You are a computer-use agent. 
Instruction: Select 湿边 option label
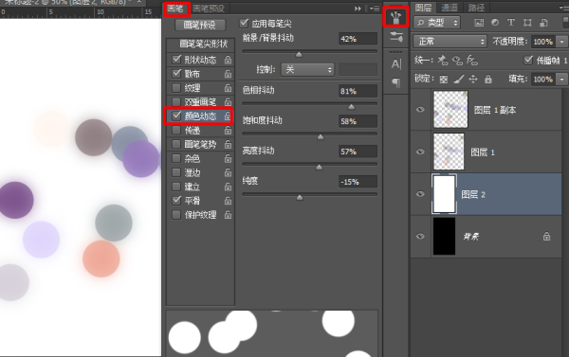pos(192,172)
